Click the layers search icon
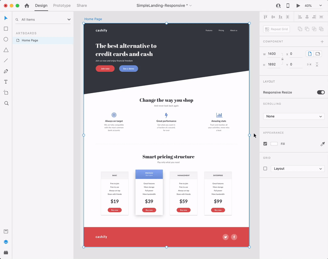 17,20
